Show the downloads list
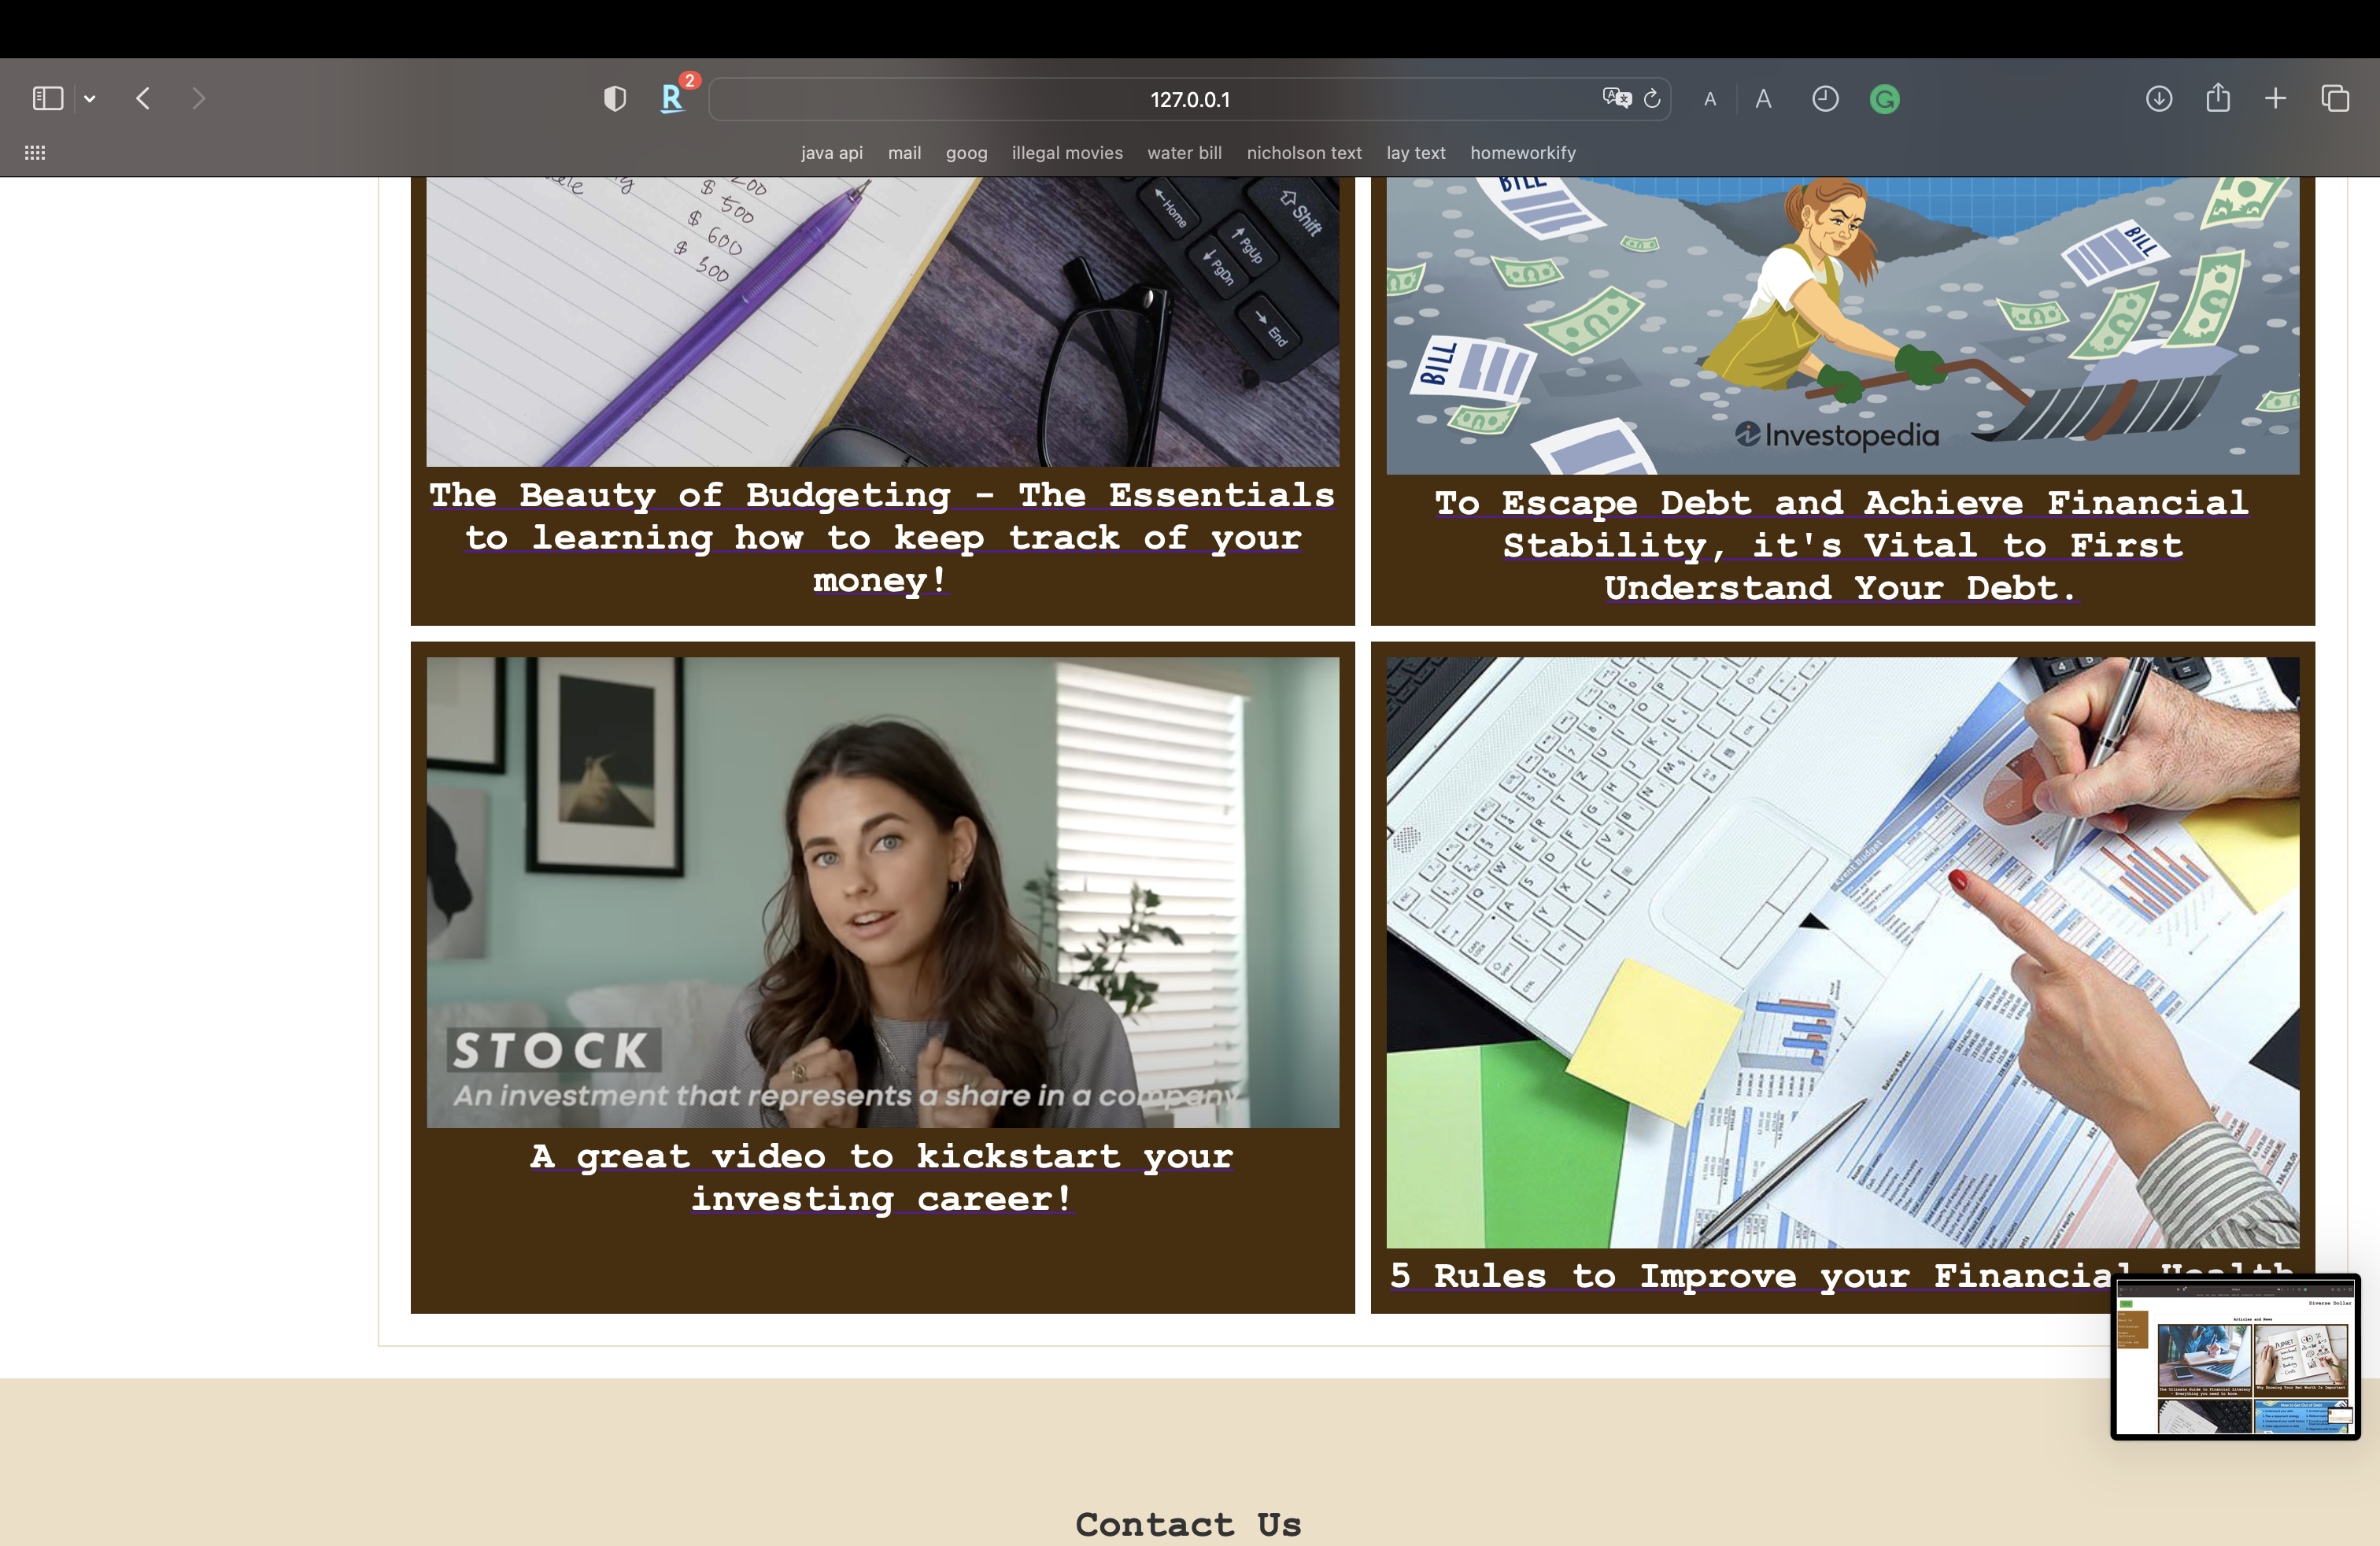The image size is (2380, 1546). (2159, 98)
